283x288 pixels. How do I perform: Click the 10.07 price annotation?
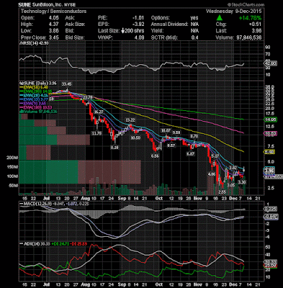pos(166,130)
